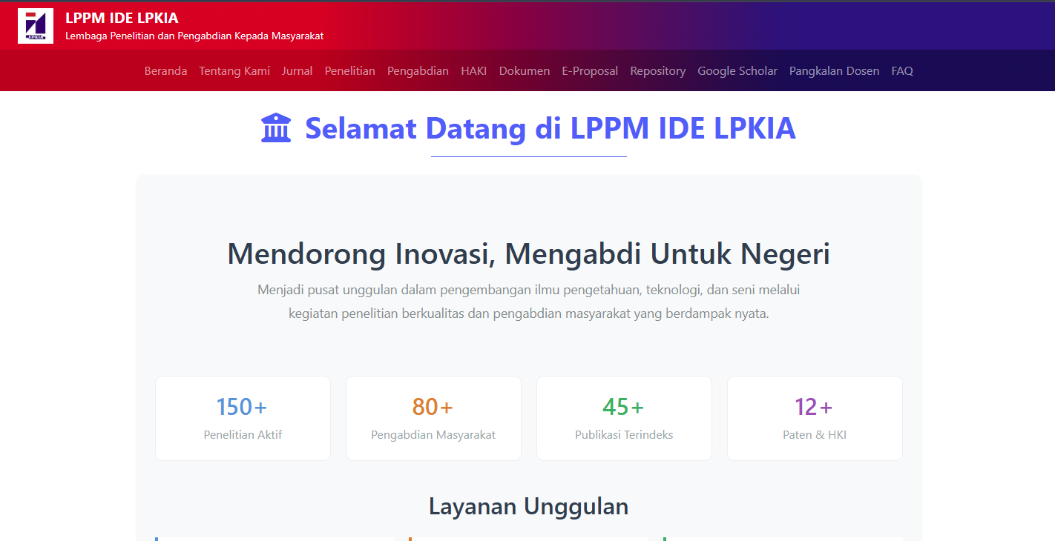Select the 80+ Pengabdian Masyarakat card

point(433,418)
